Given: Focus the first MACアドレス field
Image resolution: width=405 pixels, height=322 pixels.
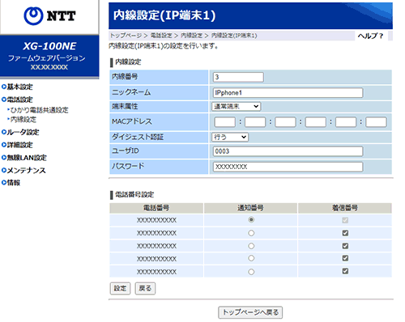Looking at the screenshot, I should pos(224,122).
